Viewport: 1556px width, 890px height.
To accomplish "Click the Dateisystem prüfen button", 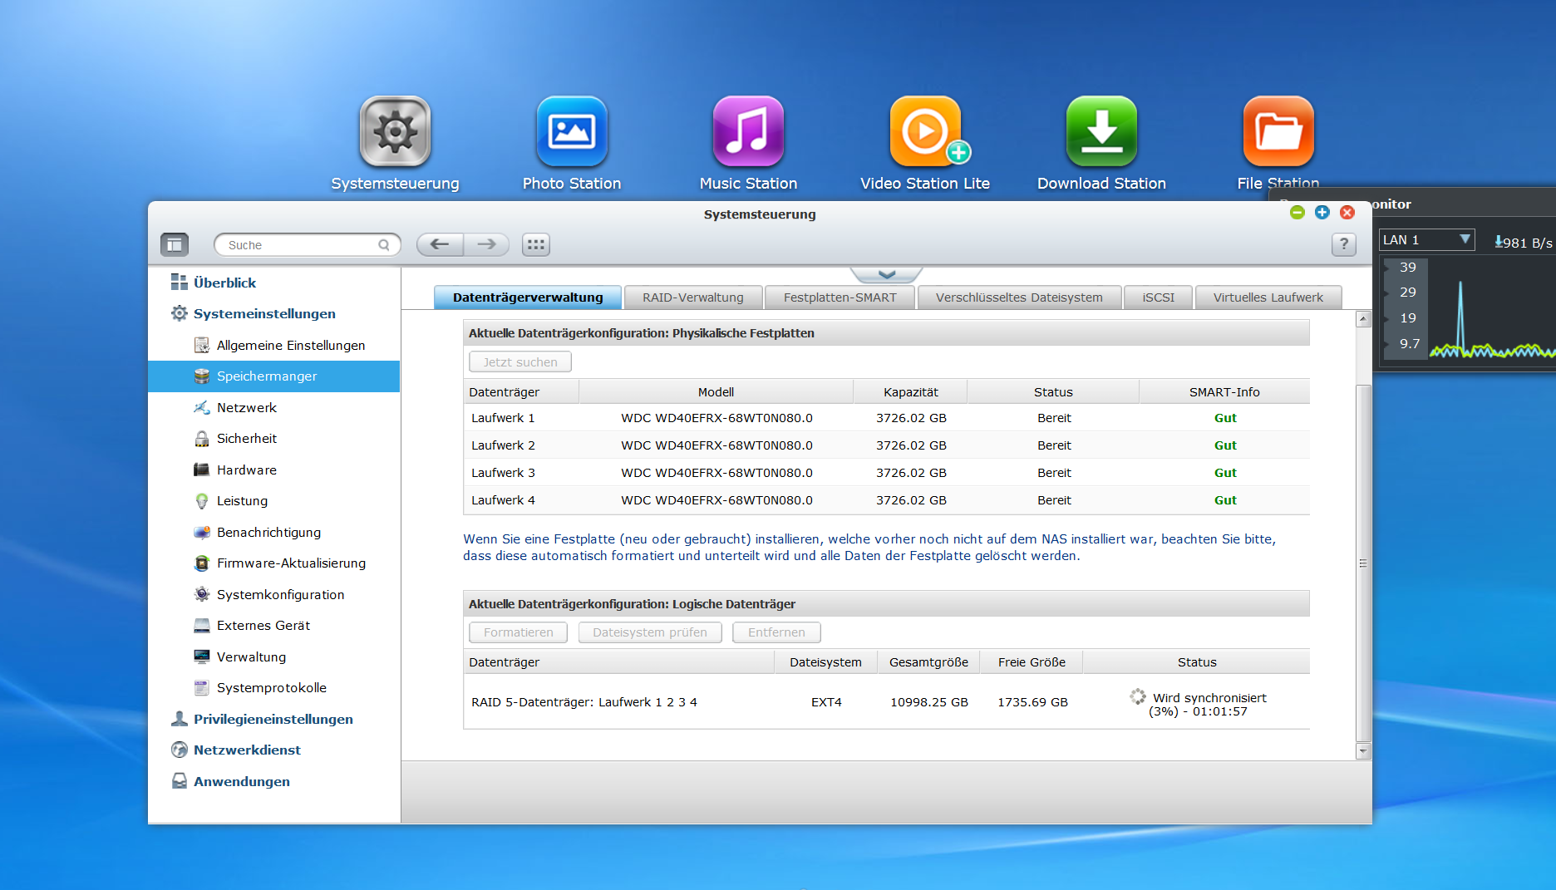I will 650,632.
